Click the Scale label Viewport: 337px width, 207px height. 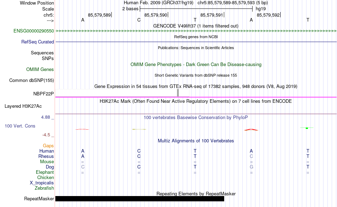click(48, 9)
